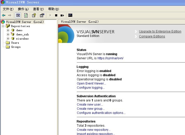Click the VISUALSVN SERVER banner logo graphic
The height and width of the screenshot is (135, 185).
point(66,34)
